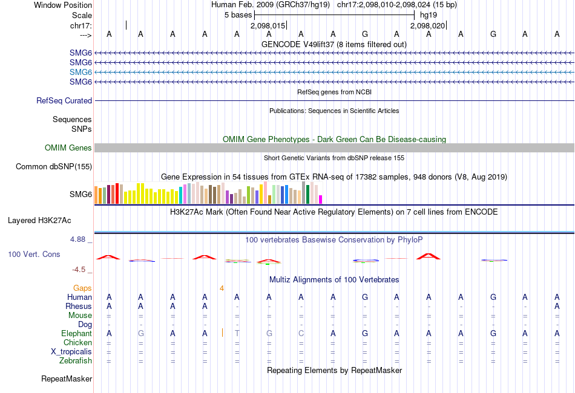Viewport: 575px width, 393px height.
Task: Click the orange Gaps label
Action: [x=82, y=288]
